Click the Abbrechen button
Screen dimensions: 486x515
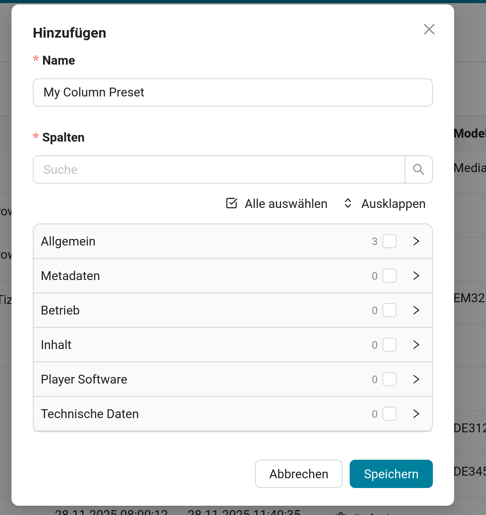tap(299, 474)
